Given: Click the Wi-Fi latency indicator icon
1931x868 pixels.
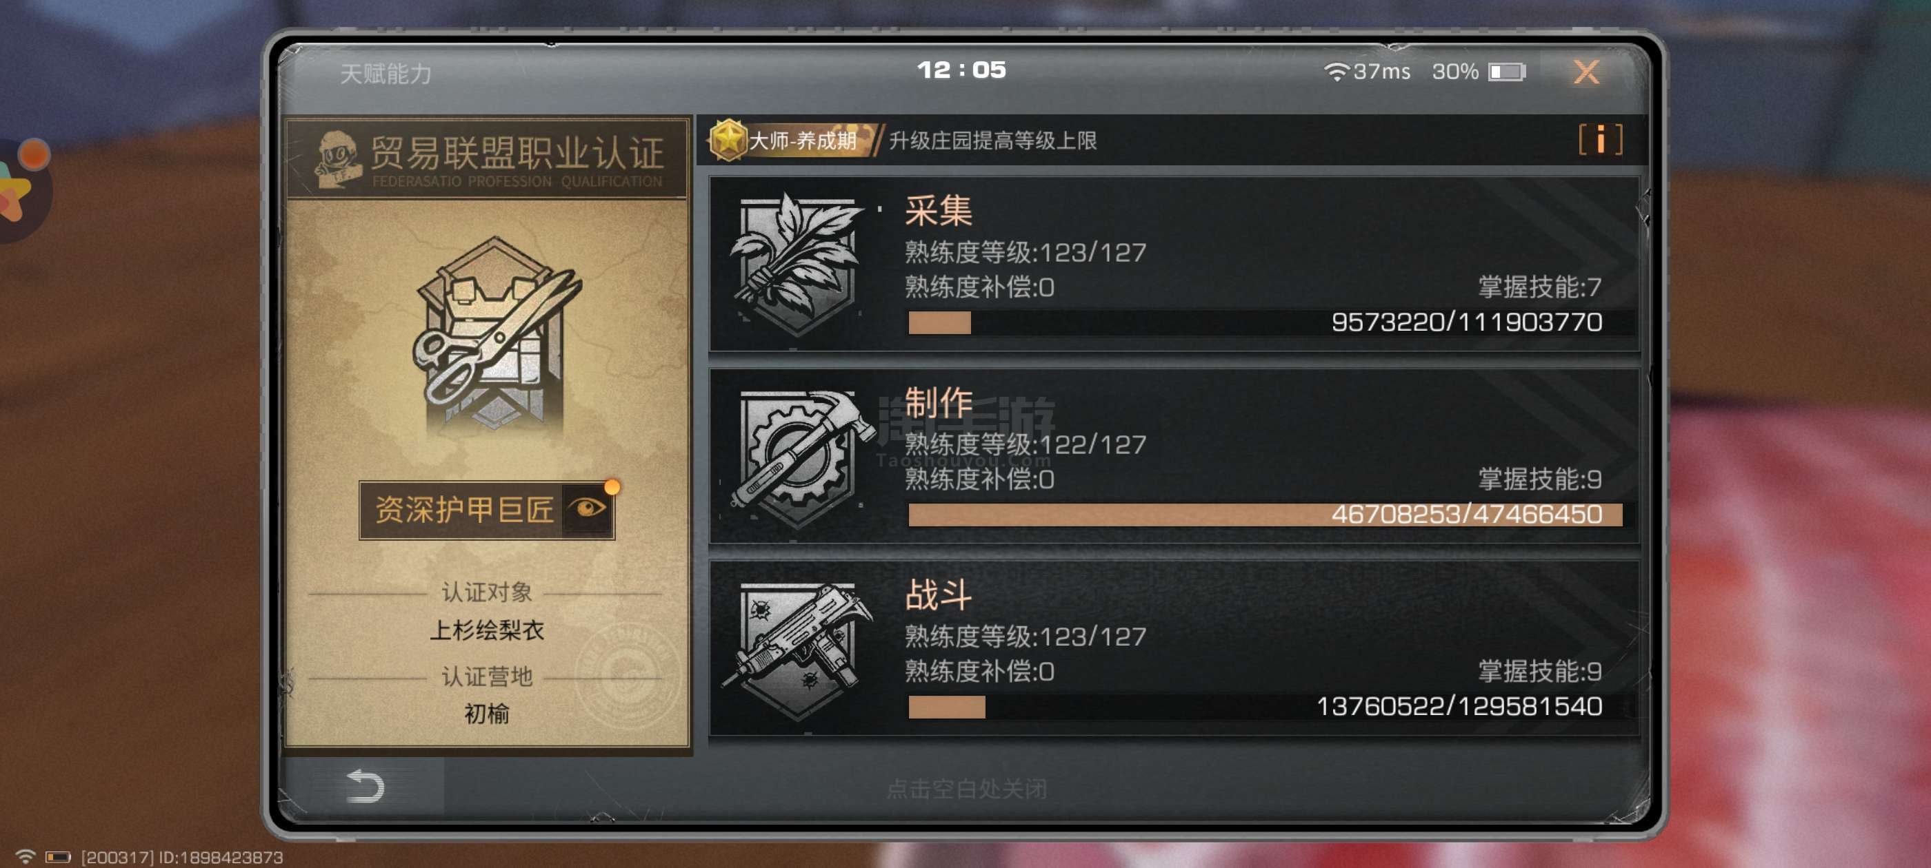Looking at the screenshot, I should pos(1335,72).
